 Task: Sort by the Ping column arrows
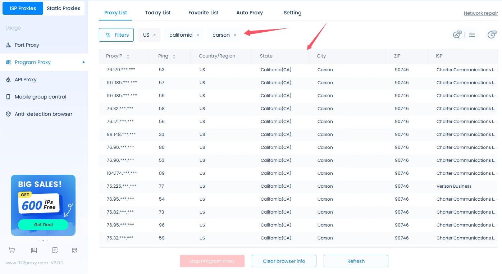pos(174,56)
